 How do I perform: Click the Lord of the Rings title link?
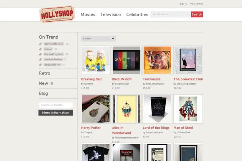coord(156,128)
